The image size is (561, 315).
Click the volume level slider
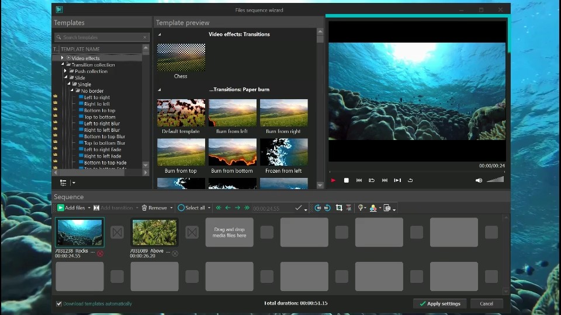(495, 180)
